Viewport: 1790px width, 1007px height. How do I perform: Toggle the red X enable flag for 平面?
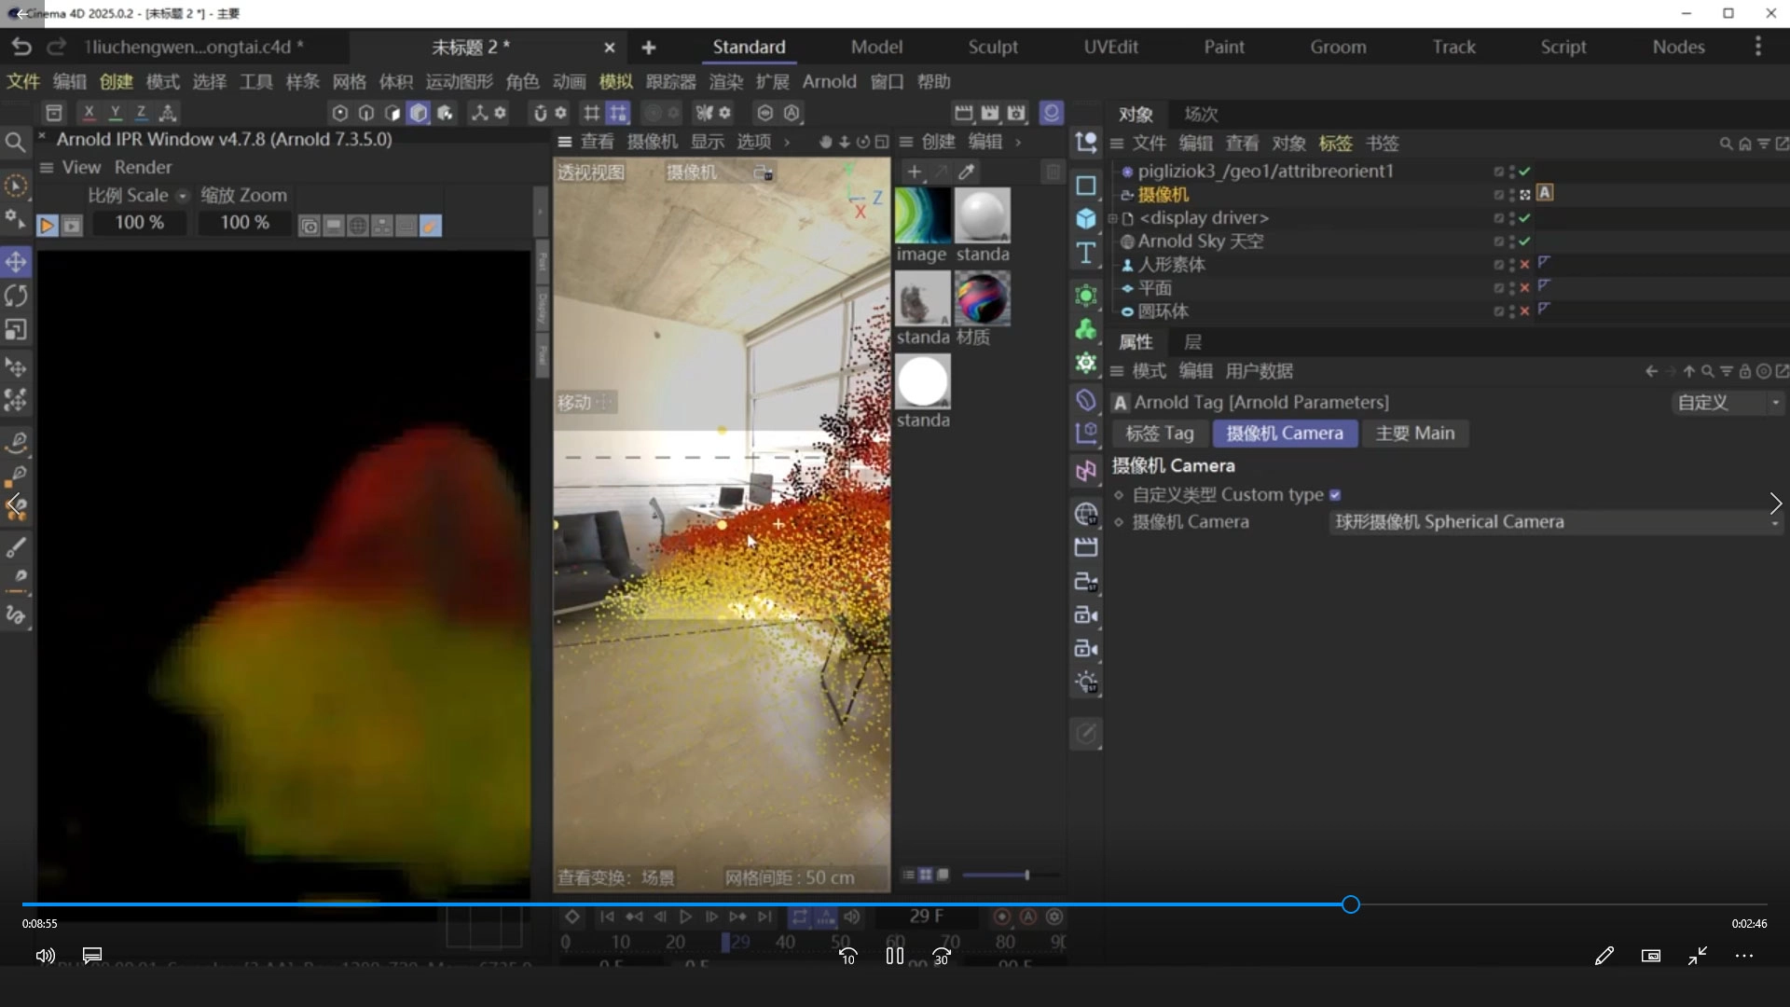(x=1525, y=288)
